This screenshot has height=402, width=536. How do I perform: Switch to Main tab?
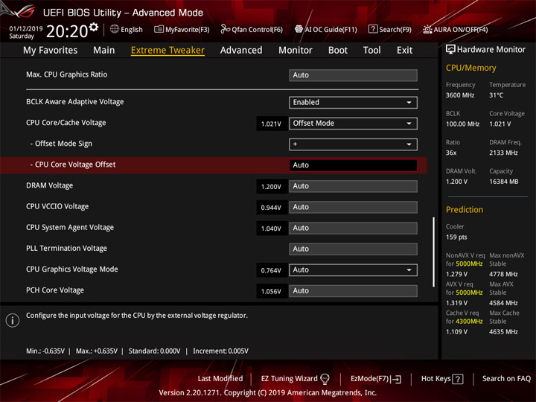(104, 51)
